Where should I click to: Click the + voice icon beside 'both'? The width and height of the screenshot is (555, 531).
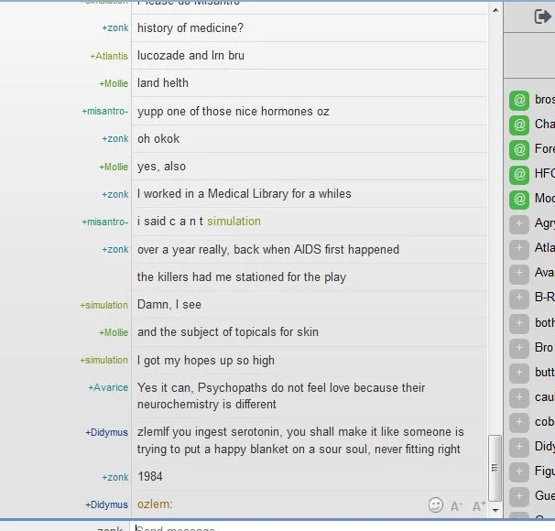[519, 323]
